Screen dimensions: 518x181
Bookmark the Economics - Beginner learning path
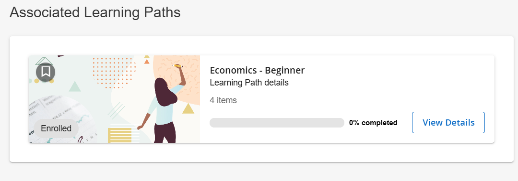[46, 72]
